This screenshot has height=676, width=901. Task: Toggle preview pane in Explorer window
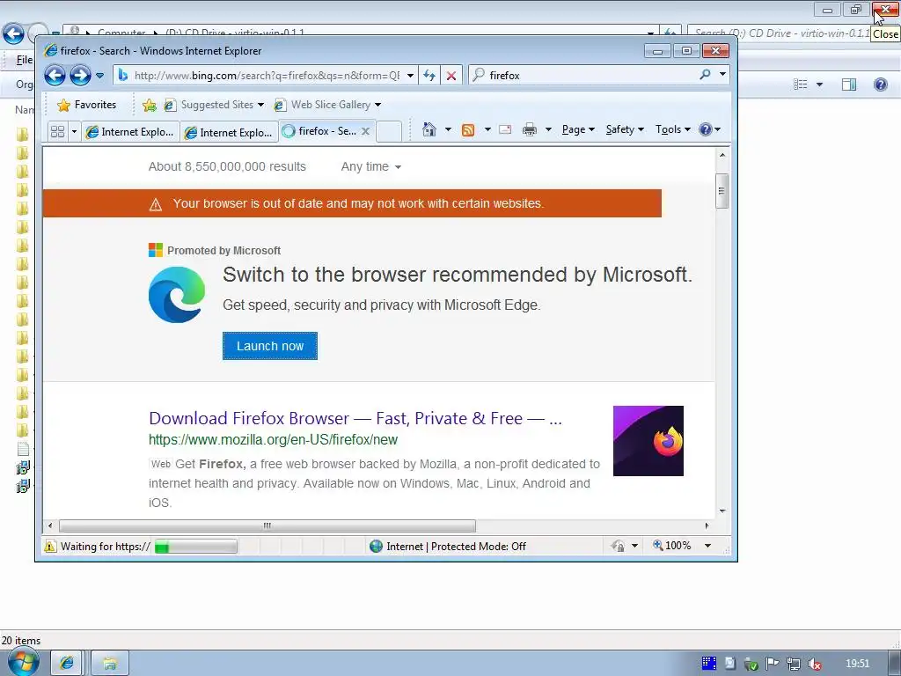click(x=849, y=84)
